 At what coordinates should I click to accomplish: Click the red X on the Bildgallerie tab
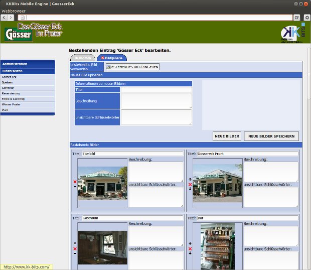click(x=102, y=58)
